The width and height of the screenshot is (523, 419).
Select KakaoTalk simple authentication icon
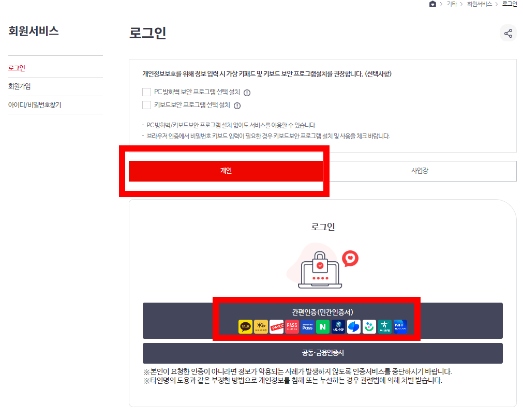tap(246, 326)
